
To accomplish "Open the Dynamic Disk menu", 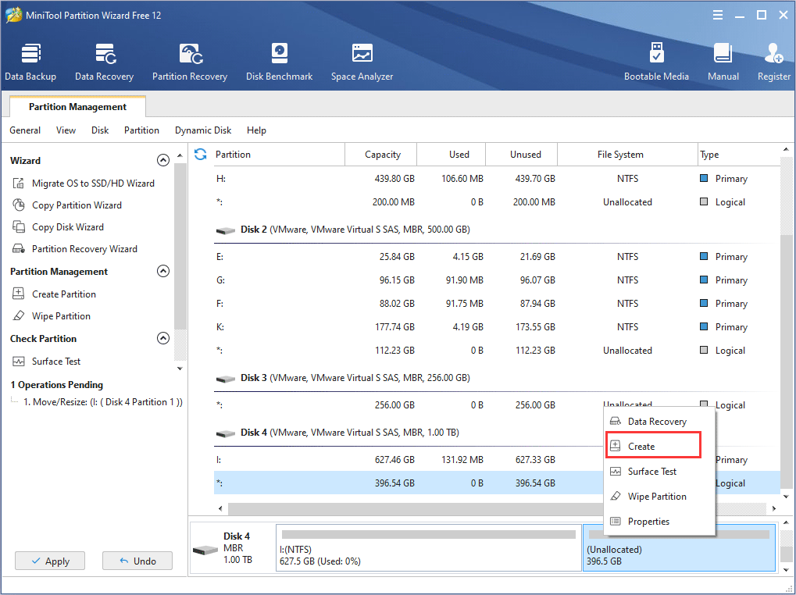I will pyautogui.click(x=203, y=130).
